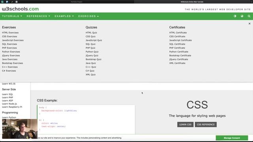This screenshot has height=142, width=253.
Task: Open XML Quiz link
Action: 91,75
